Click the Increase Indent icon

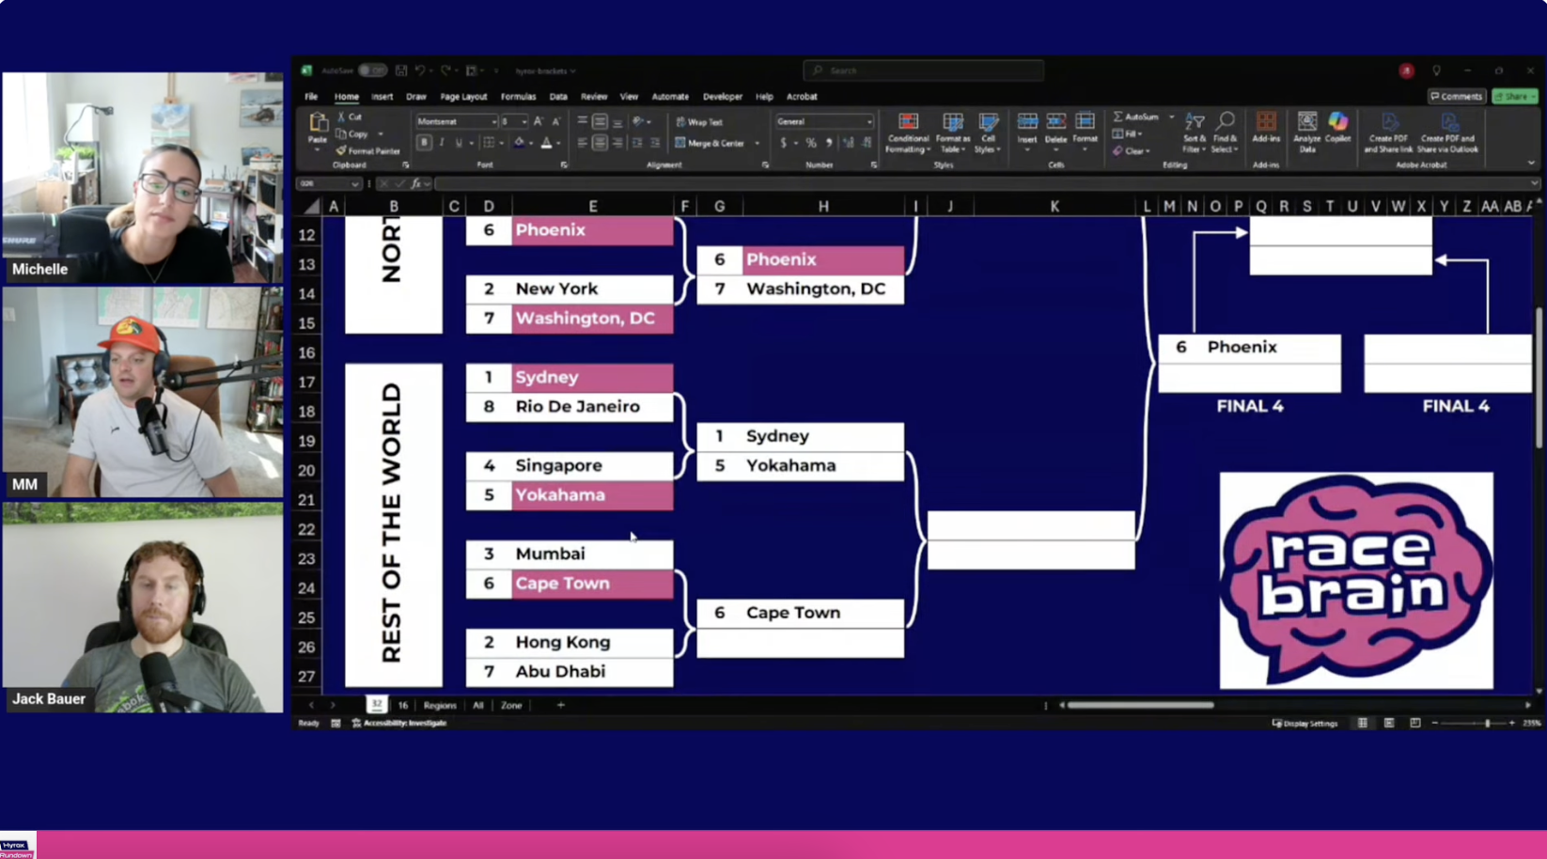pyautogui.click(x=655, y=143)
